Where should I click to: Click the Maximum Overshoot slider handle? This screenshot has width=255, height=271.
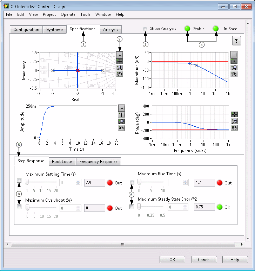[x=27, y=208]
